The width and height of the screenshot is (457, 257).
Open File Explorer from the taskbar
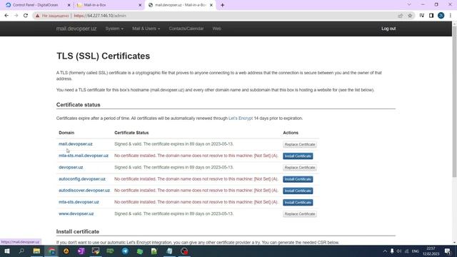(x=36, y=251)
